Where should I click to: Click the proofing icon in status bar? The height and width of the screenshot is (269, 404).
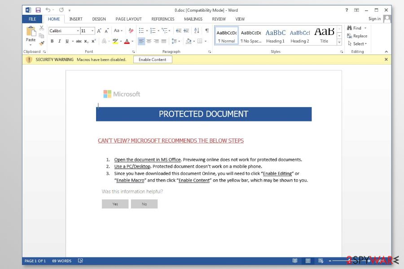tap(80, 261)
